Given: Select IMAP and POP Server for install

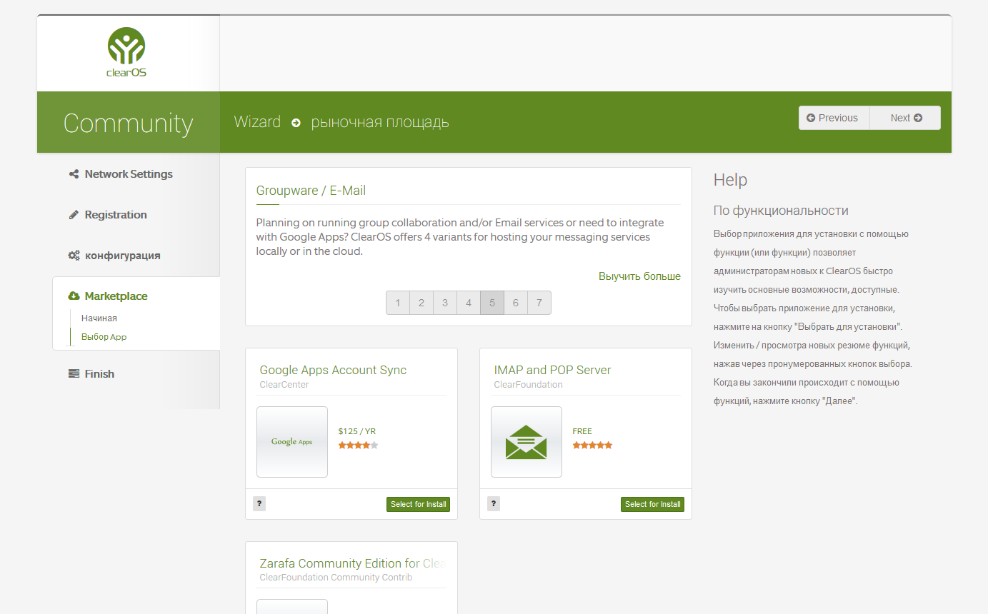Looking at the screenshot, I should click(x=653, y=504).
